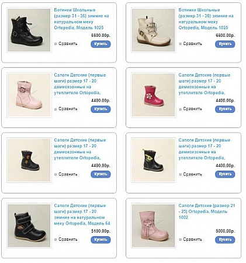
Task: Tick Сравнить for the black school boot
Action: click(x=56, y=44)
